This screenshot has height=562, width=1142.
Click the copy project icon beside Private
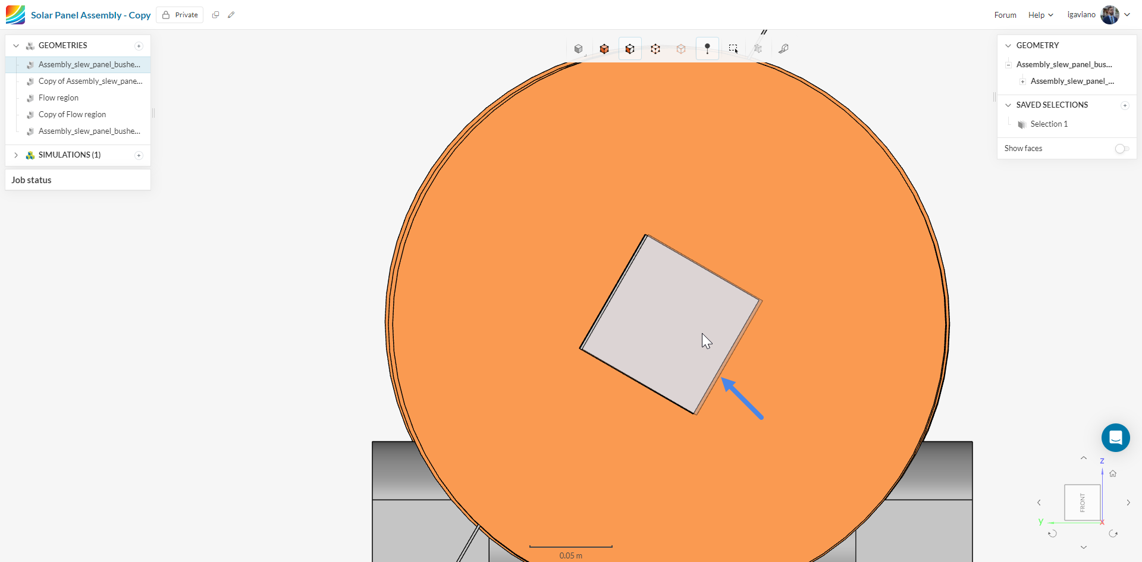point(215,15)
